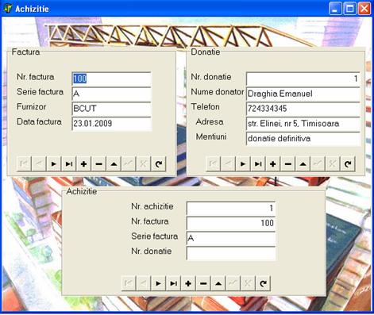Click the Nr. factura field showing 100 in Factura
The width and height of the screenshot is (374, 315).
pos(111,79)
